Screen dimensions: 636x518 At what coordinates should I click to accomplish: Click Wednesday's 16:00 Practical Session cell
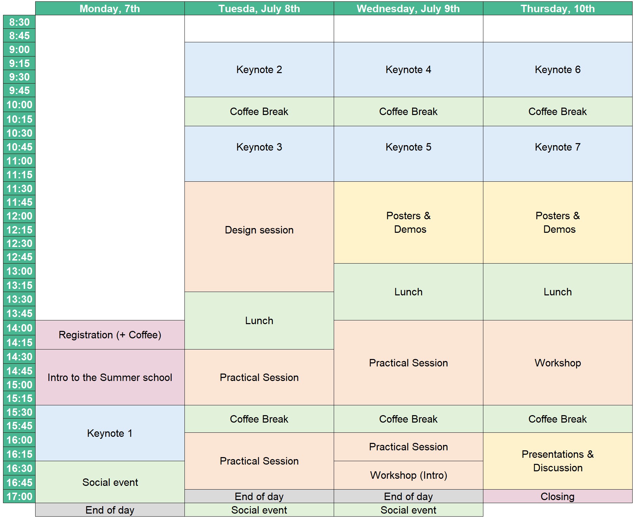coord(409,447)
